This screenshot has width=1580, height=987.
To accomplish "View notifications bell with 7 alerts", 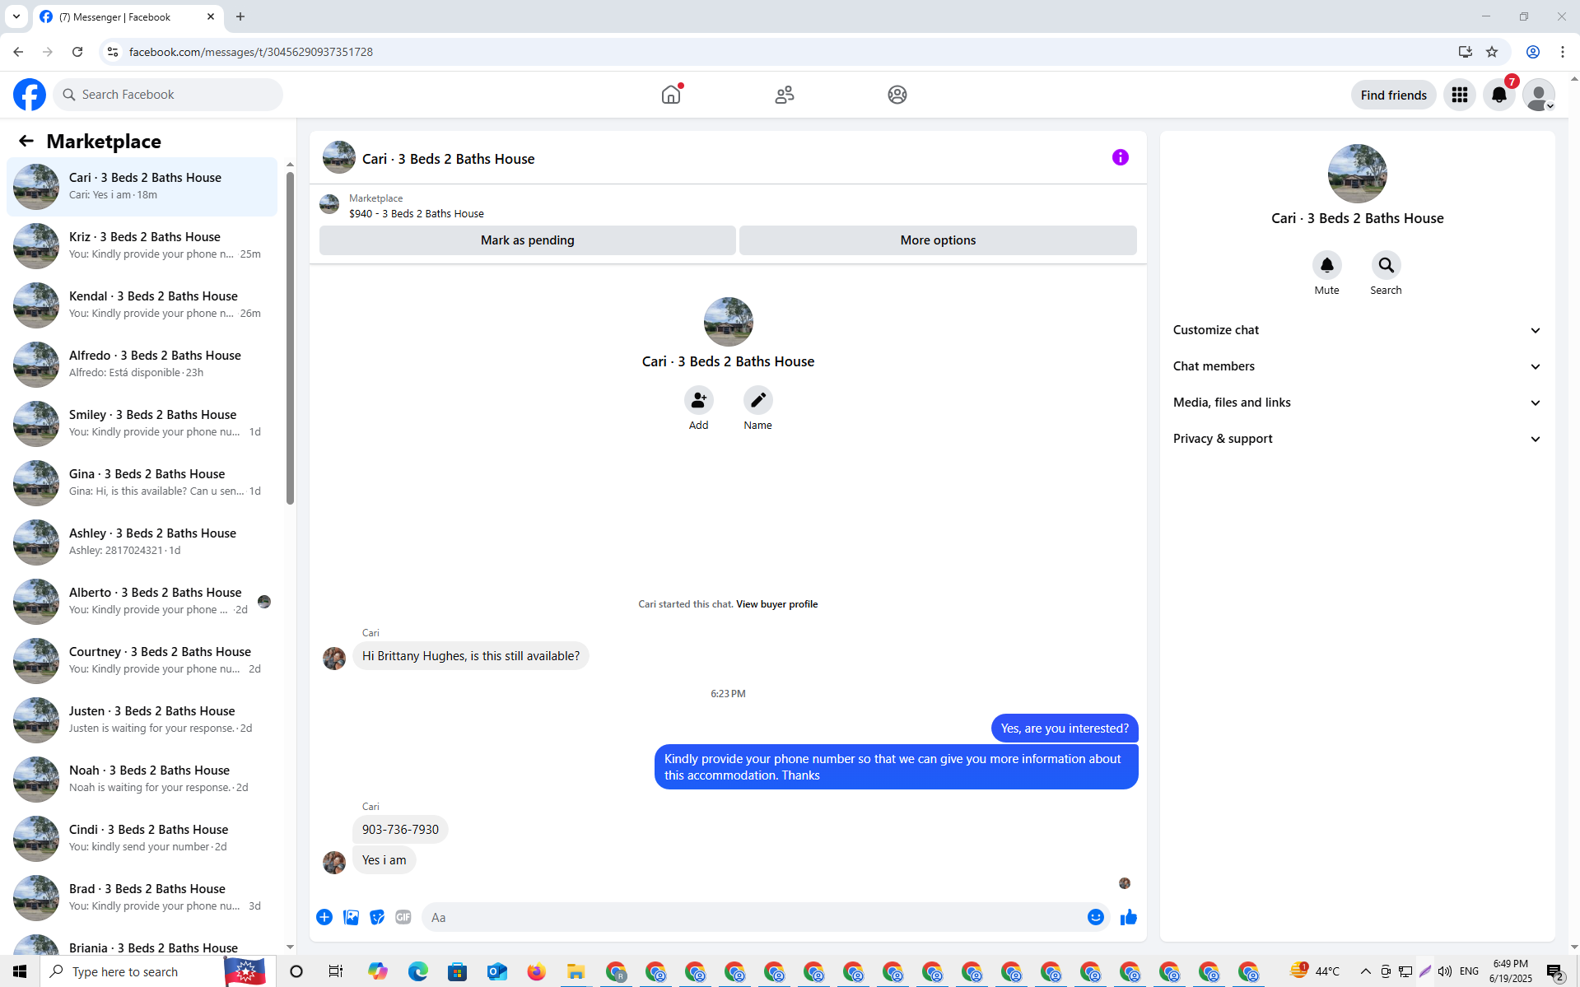I will pos(1499,95).
